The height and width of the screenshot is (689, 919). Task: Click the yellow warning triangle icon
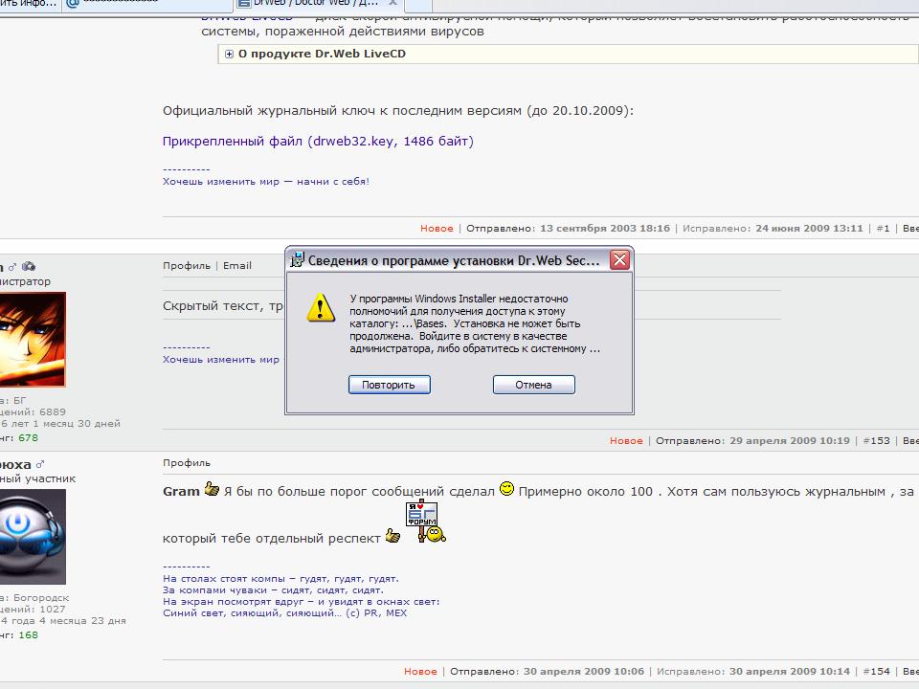(x=320, y=308)
